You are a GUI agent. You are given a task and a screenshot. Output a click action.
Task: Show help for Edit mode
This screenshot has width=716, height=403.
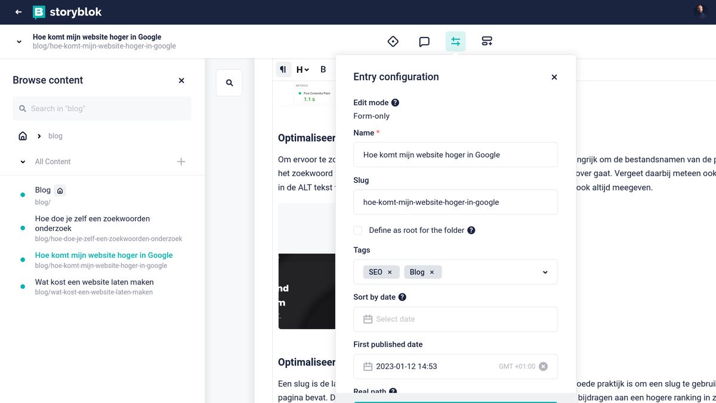[395, 103]
